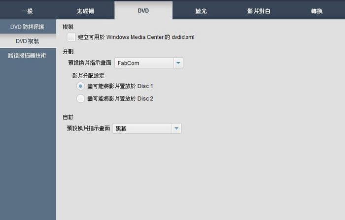Click the Windows Media Center dvdid.xml label text
Screen dimensions: 345x220
point(136,37)
